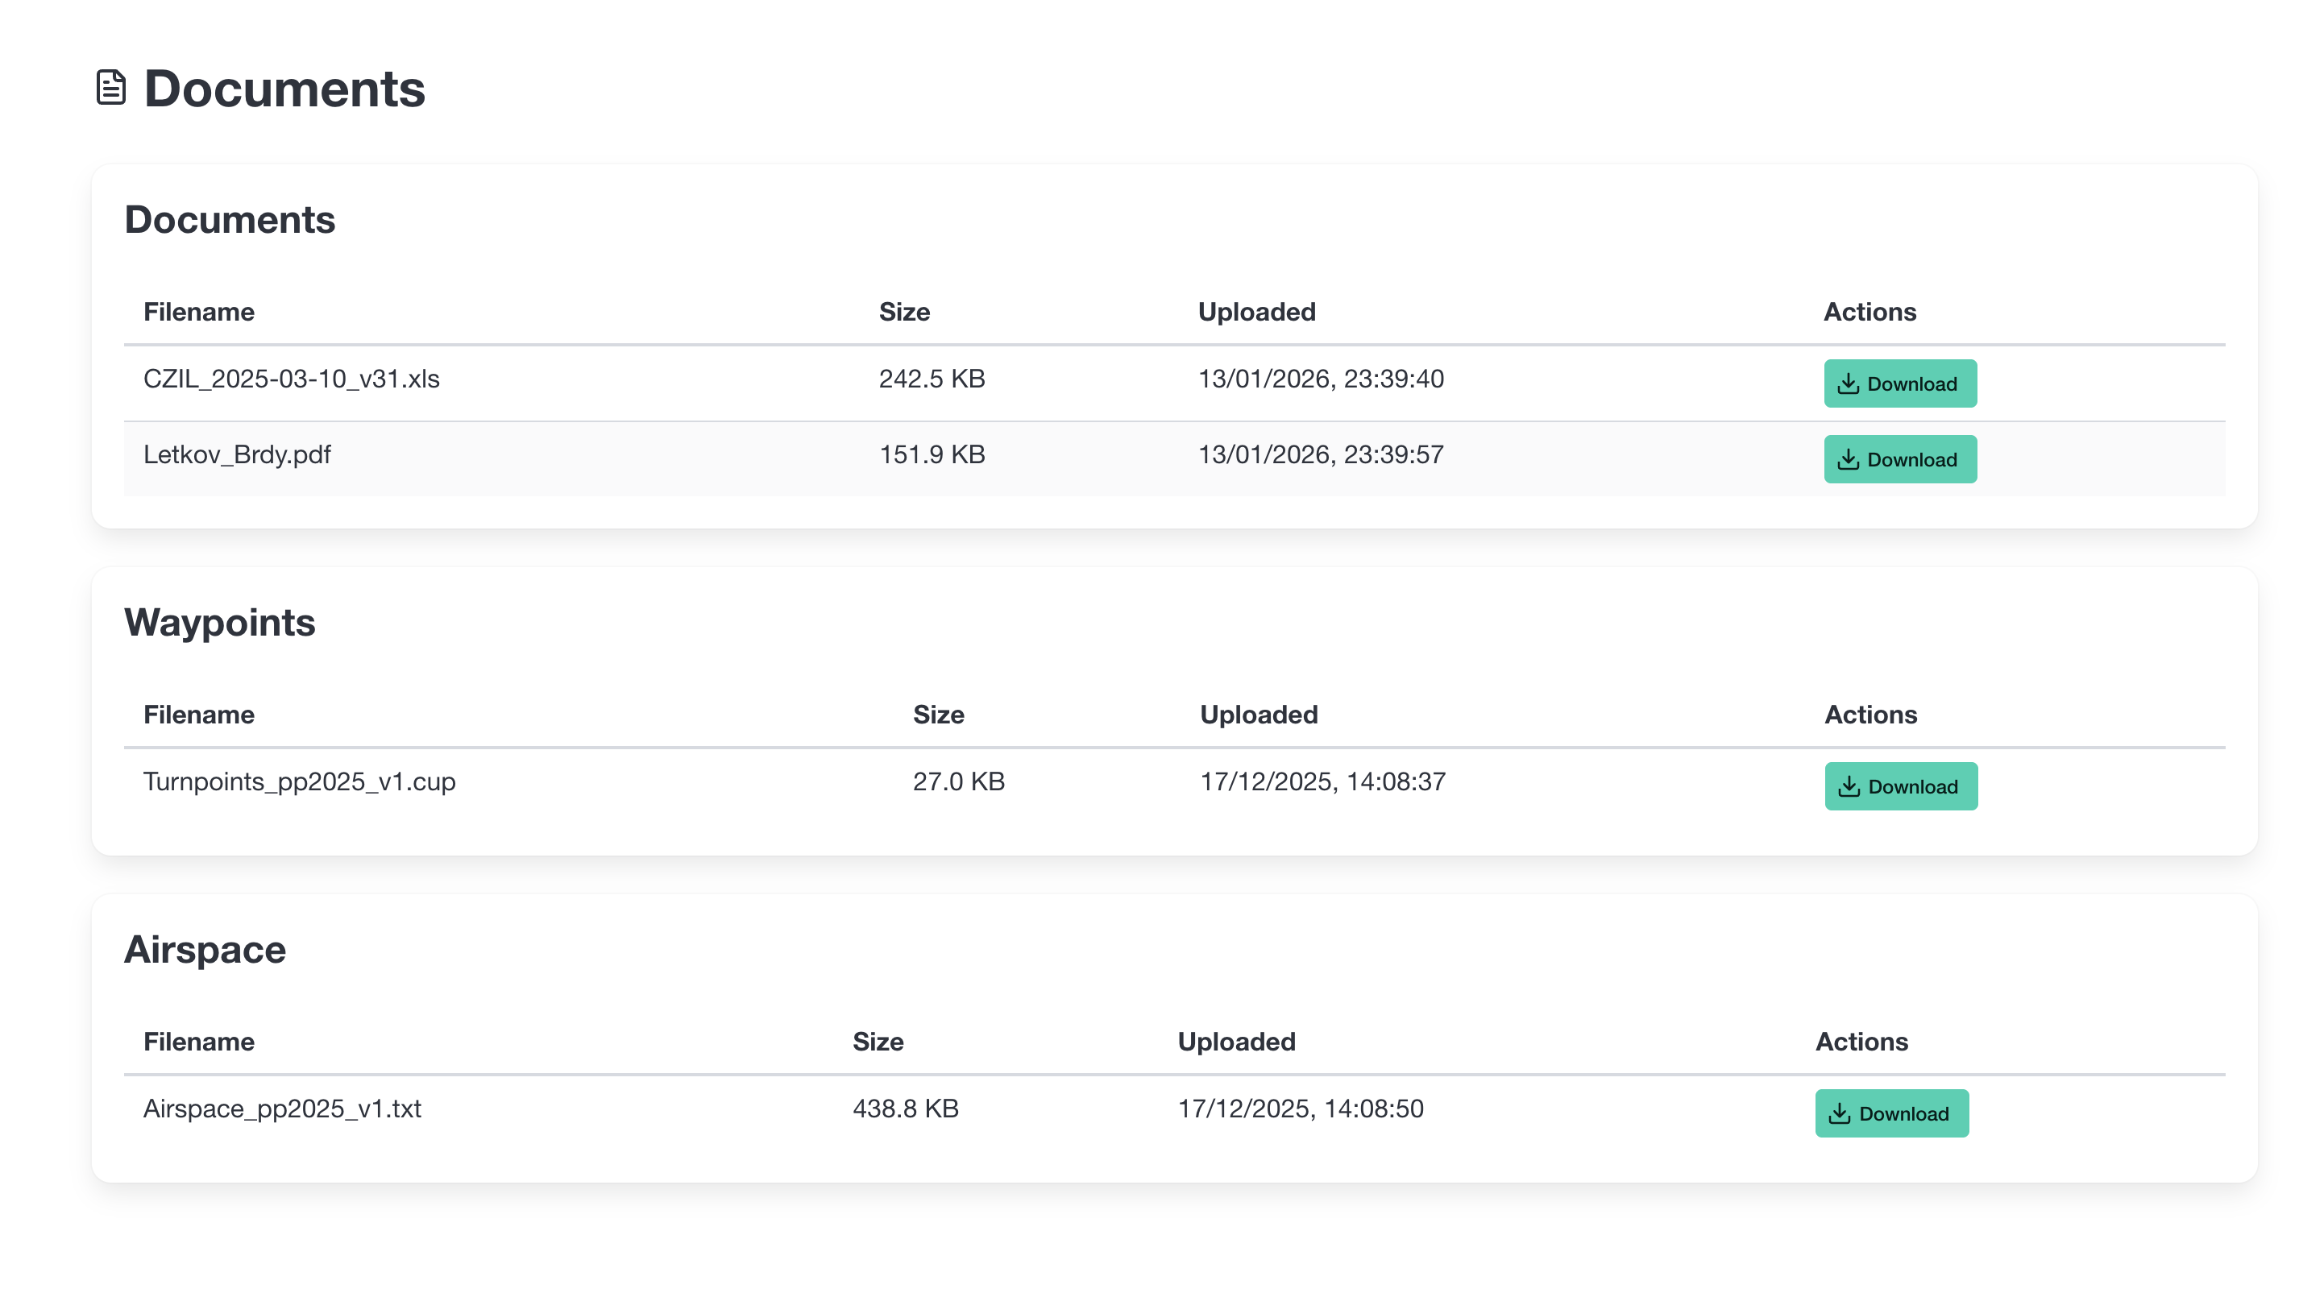Click the Airspace section heading
Image resolution: width=2299 pixels, height=1293 pixels.
[x=205, y=948]
